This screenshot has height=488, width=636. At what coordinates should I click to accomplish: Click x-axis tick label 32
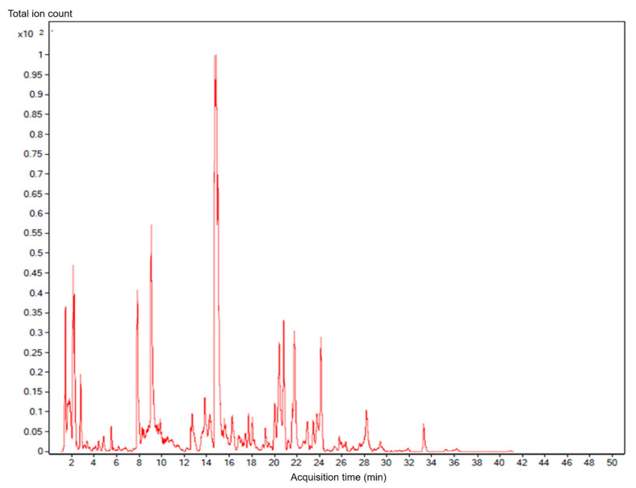pos(409,462)
